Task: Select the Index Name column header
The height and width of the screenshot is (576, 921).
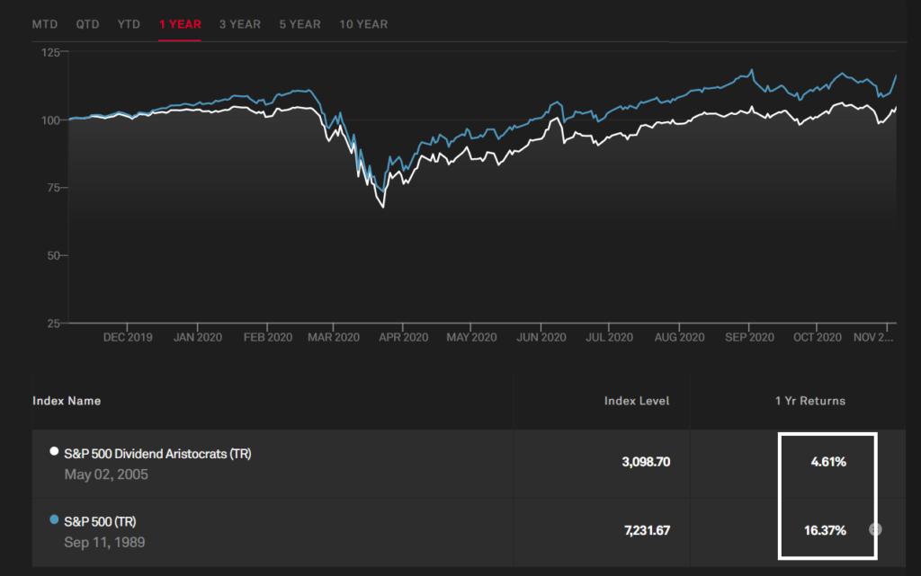Action: [67, 401]
